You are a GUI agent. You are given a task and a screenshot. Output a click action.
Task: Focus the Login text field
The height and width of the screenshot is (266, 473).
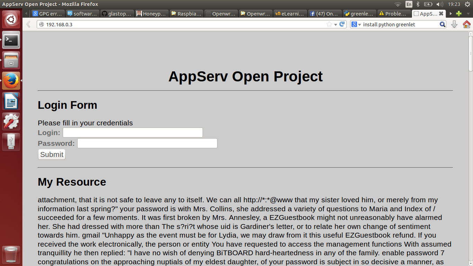[x=133, y=133]
